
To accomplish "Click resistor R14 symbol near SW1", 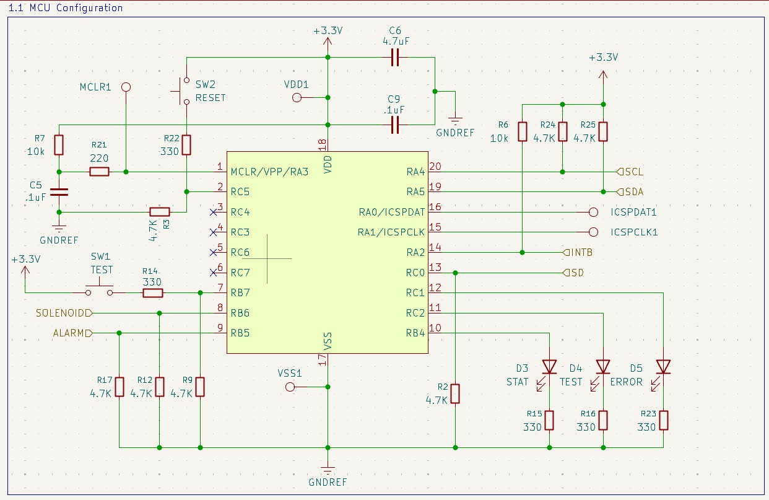I will point(152,292).
